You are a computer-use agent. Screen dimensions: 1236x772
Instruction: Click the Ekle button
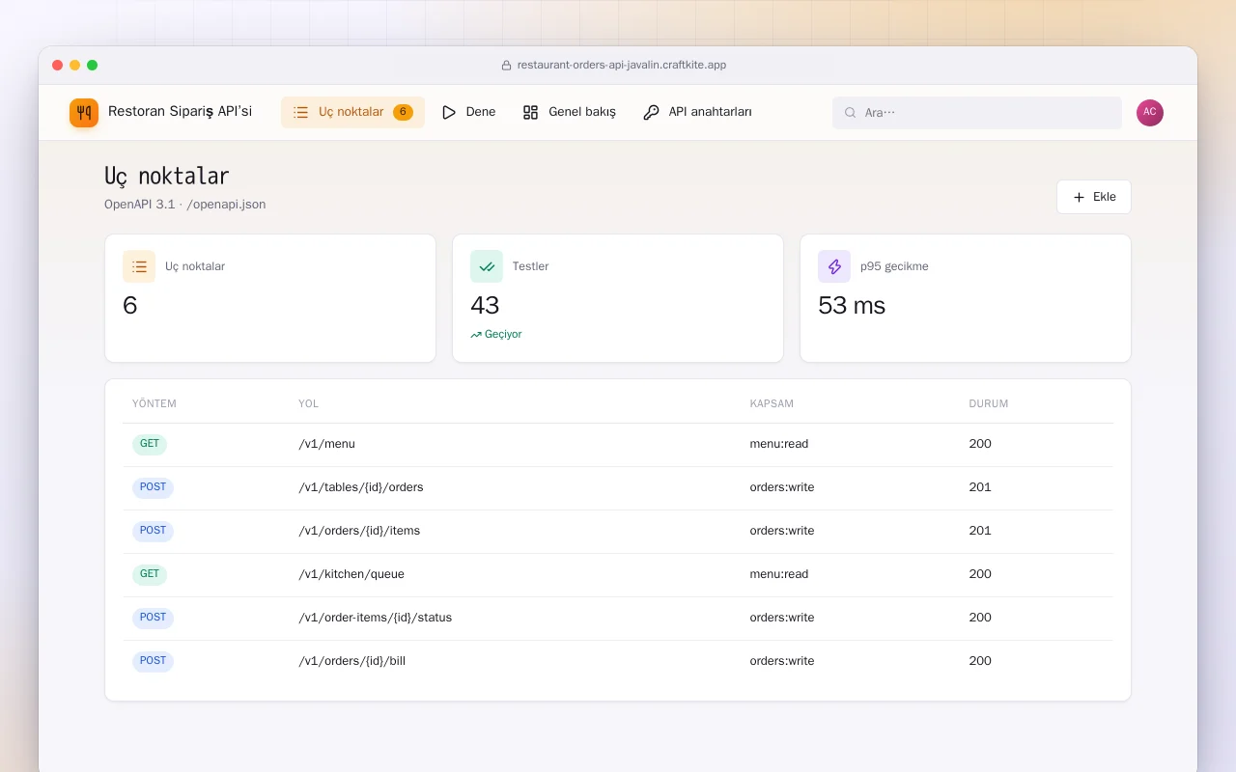click(1093, 197)
